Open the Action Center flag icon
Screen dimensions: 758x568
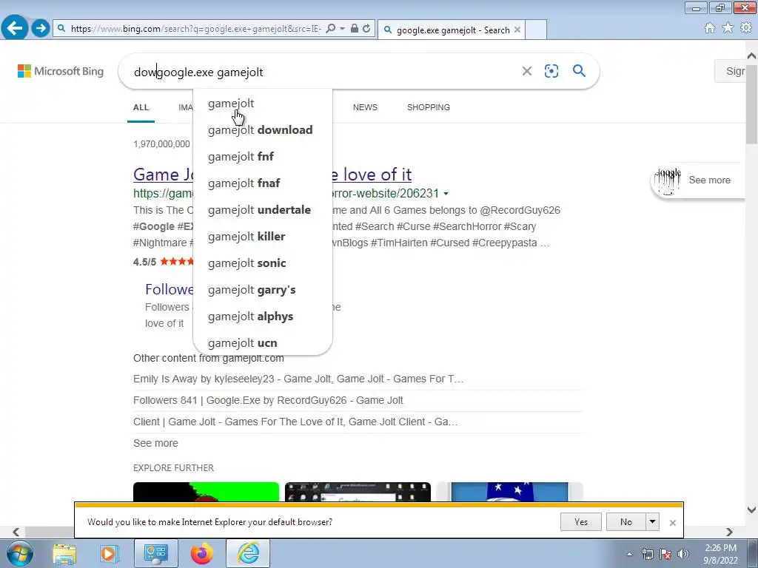665,554
